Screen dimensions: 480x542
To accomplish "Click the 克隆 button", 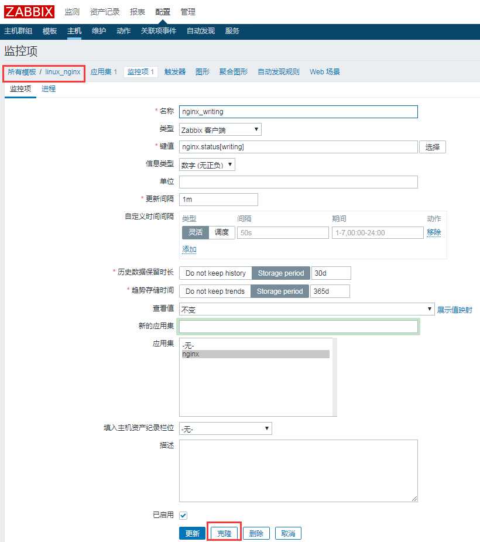I will 224,533.
